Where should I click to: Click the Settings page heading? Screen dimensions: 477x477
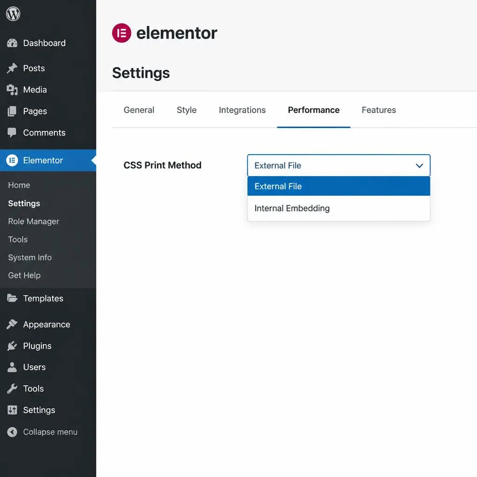click(x=141, y=73)
